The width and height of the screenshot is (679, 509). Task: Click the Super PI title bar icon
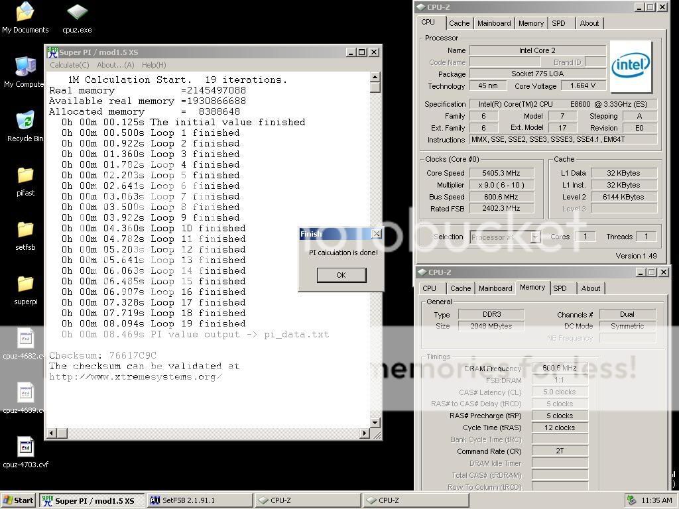[x=53, y=52]
